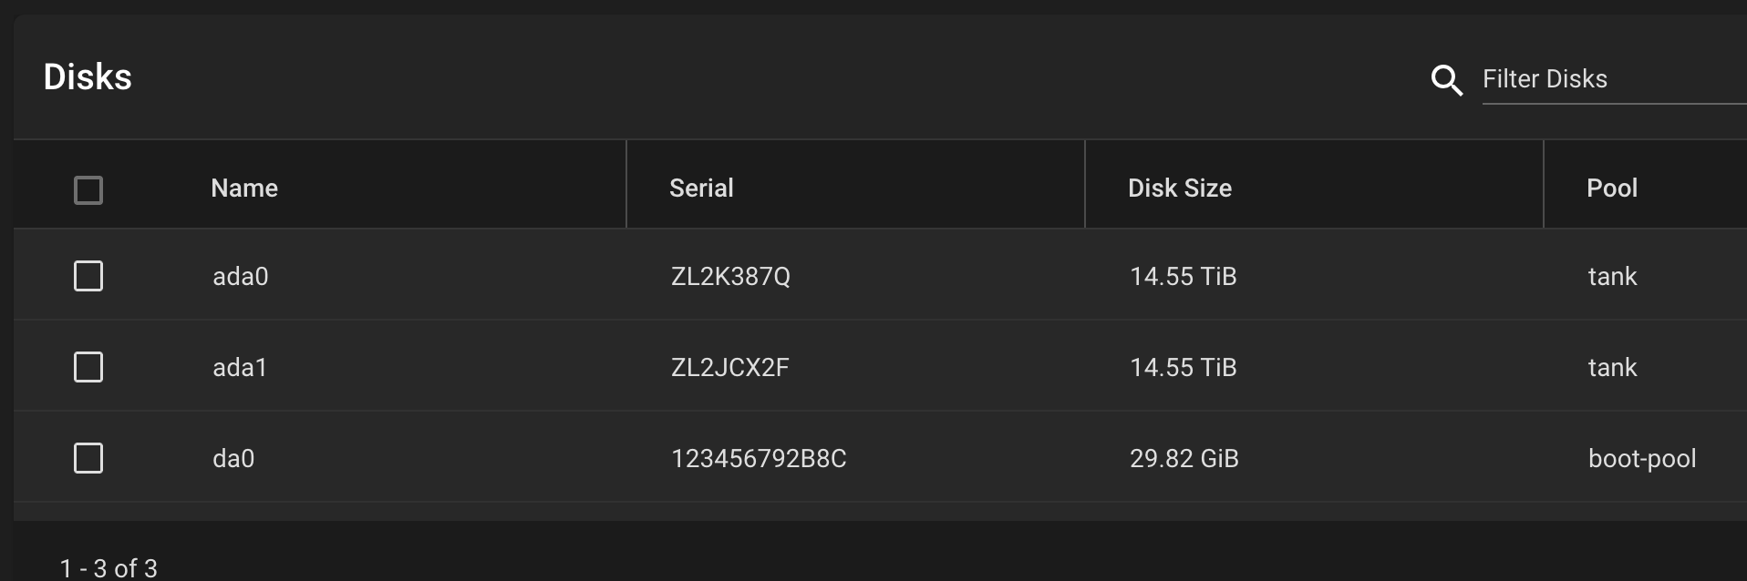Click serial number ZL2JCX2F
1747x581 pixels.
(729, 368)
